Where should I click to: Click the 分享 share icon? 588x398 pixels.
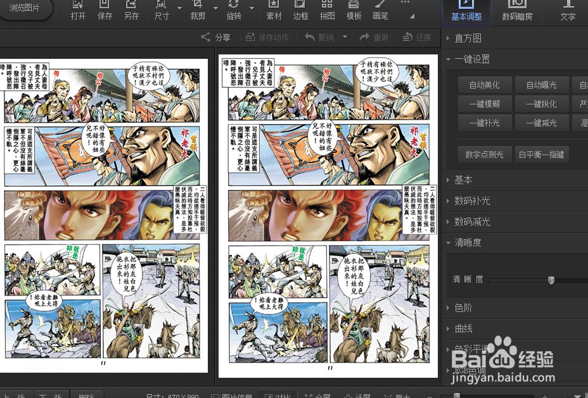[x=215, y=37]
